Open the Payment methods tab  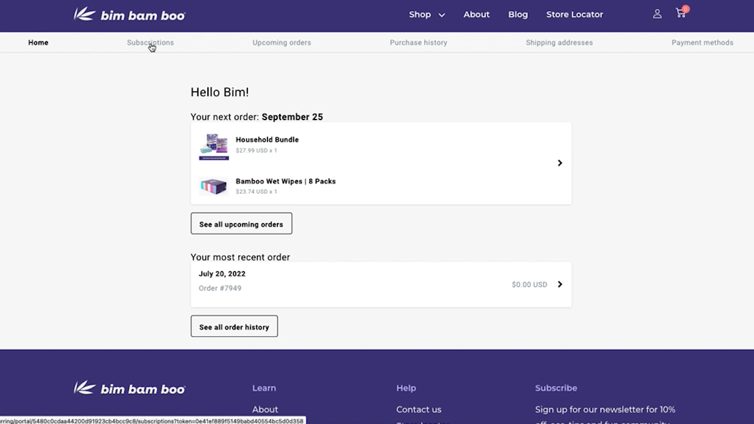point(702,42)
